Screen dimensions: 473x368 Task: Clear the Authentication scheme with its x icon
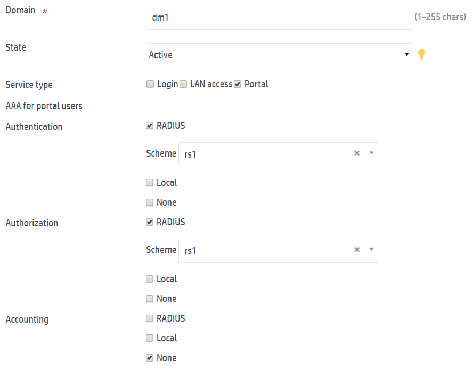(x=357, y=153)
